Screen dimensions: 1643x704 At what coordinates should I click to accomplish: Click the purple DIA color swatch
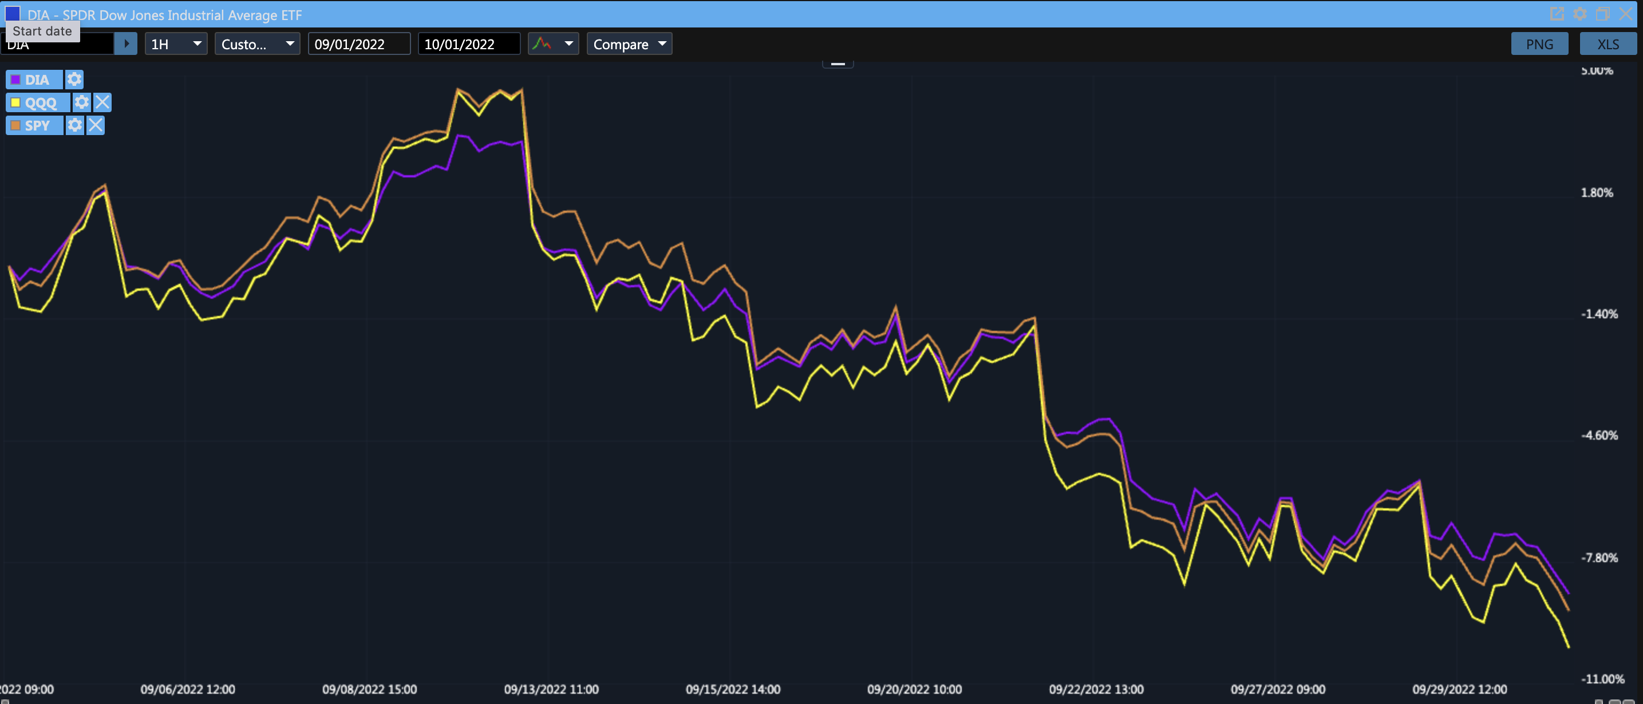pyautogui.click(x=15, y=80)
